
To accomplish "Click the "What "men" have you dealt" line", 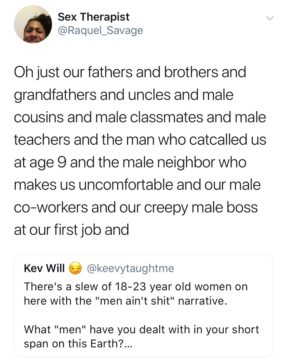I will pyautogui.click(x=141, y=329).
